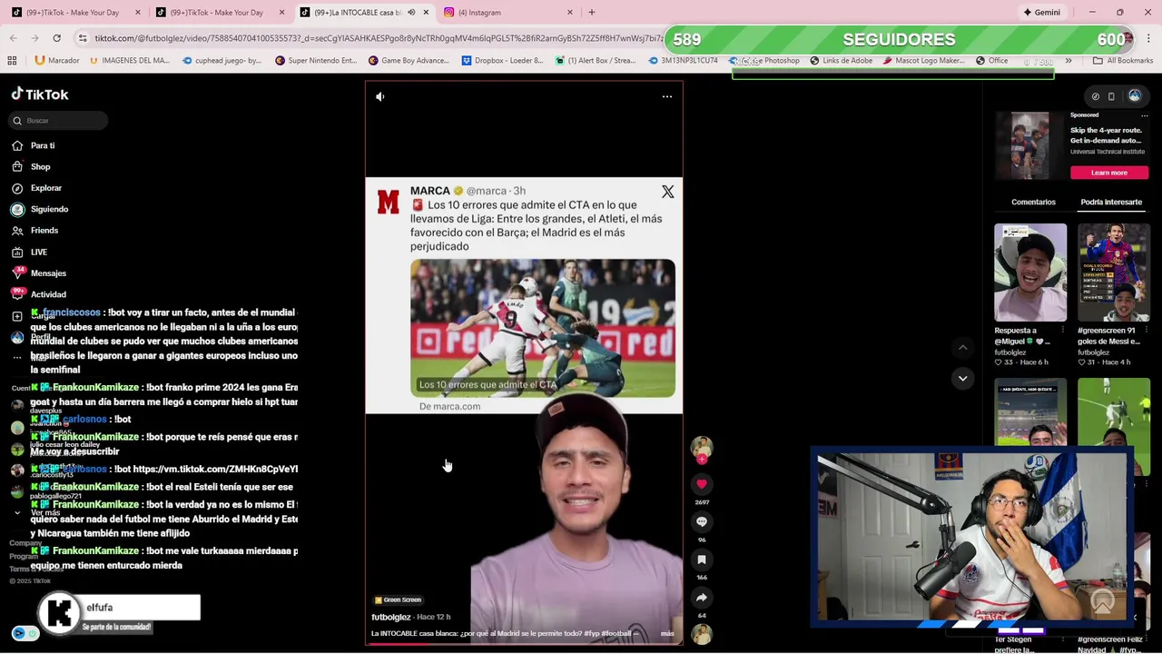
Task: Click the Learn more ad button
Action: coord(1108,173)
